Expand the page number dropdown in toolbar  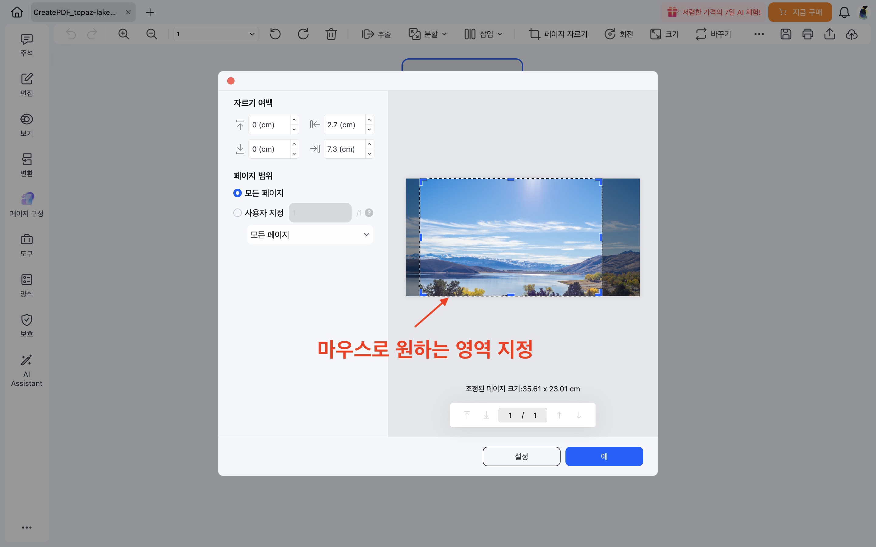coord(252,34)
